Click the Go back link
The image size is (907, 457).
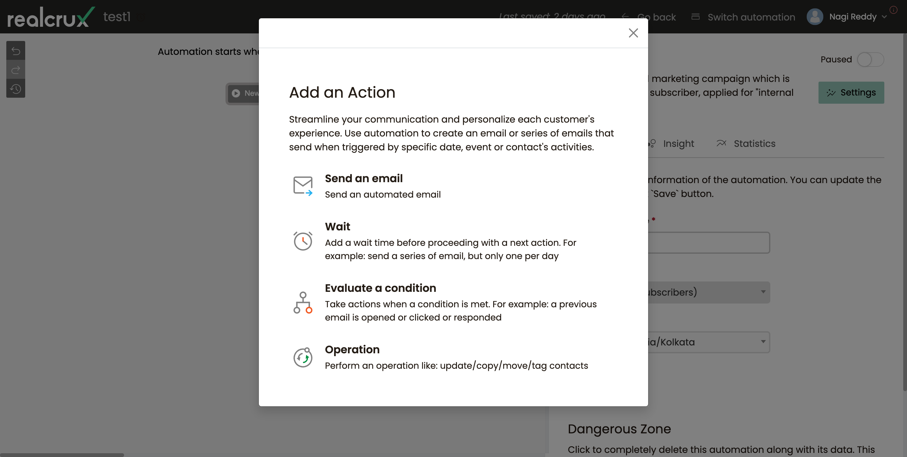[657, 17]
